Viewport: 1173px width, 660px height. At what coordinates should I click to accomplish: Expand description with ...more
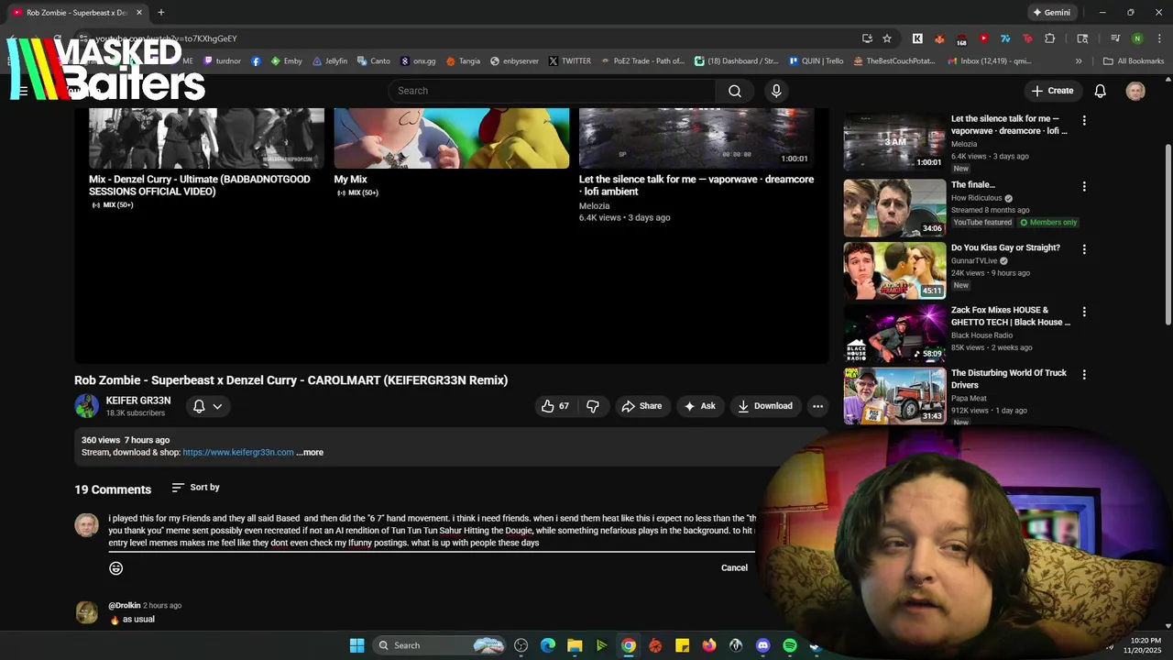click(x=310, y=452)
